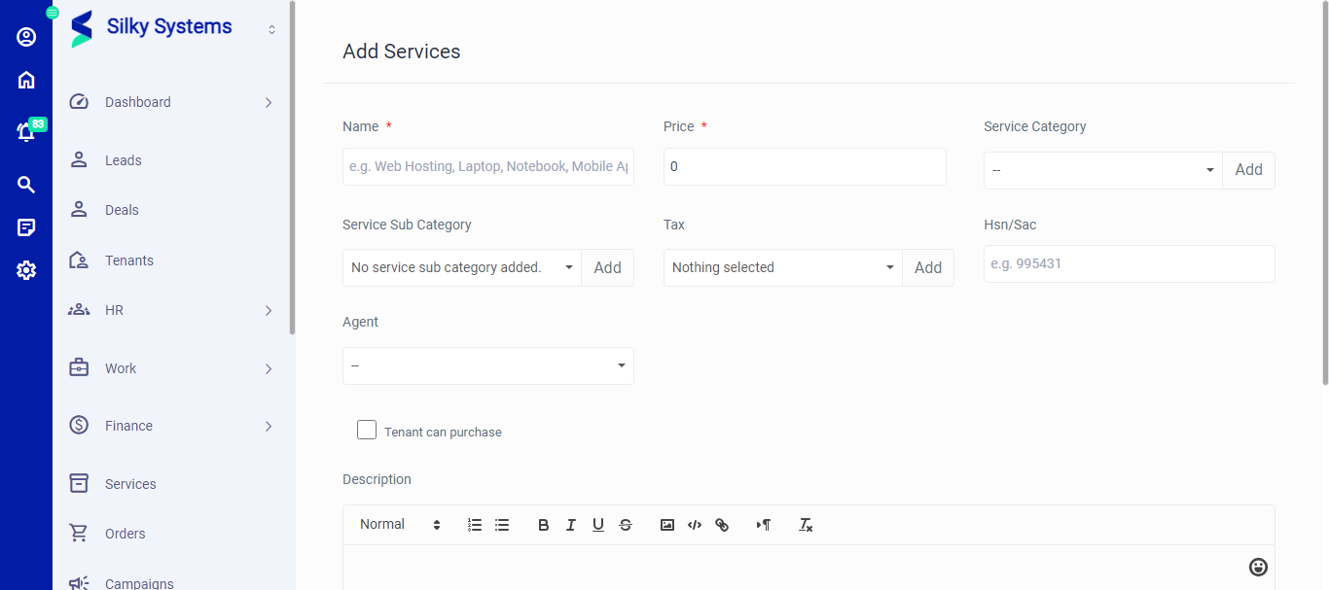Open the code view icon in the editor
Screen dimensions: 1329x590
(695, 524)
